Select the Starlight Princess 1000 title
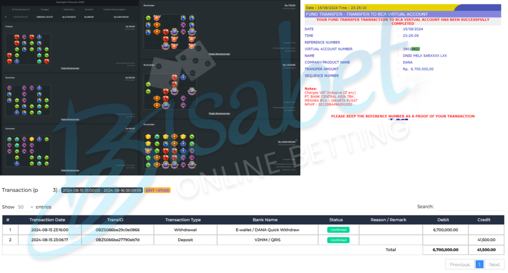The height and width of the screenshot is (273, 508). coord(70,2)
